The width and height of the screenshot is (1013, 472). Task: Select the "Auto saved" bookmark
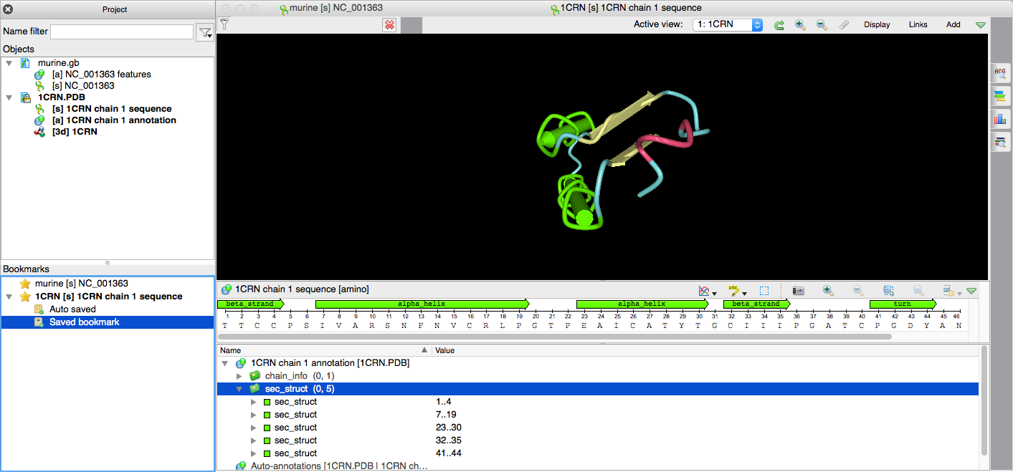72,309
